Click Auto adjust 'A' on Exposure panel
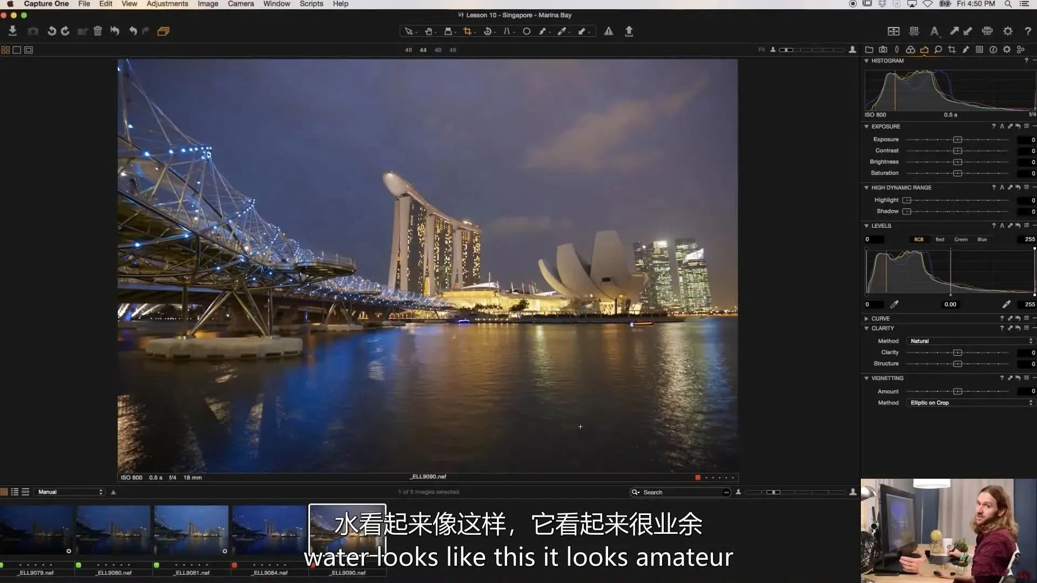The width and height of the screenshot is (1037, 583). tap(1002, 126)
